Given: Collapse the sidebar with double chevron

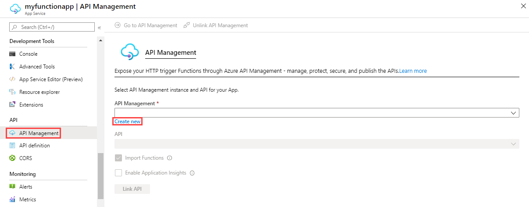Looking at the screenshot, I should click(100, 28).
